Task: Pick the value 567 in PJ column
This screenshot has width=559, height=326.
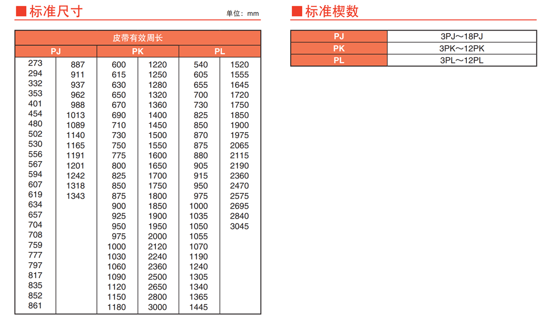Action: point(35,164)
